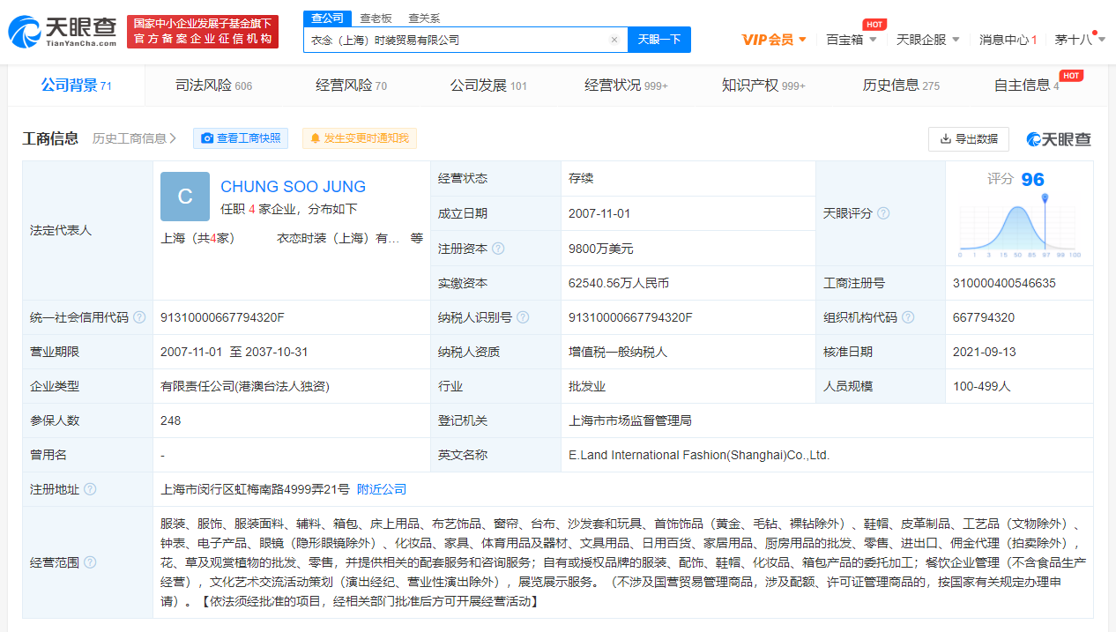Click the 企业类型 value 有限责任公司(港澳台法人独资)
The image size is (1116, 632).
(x=245, y=386)
